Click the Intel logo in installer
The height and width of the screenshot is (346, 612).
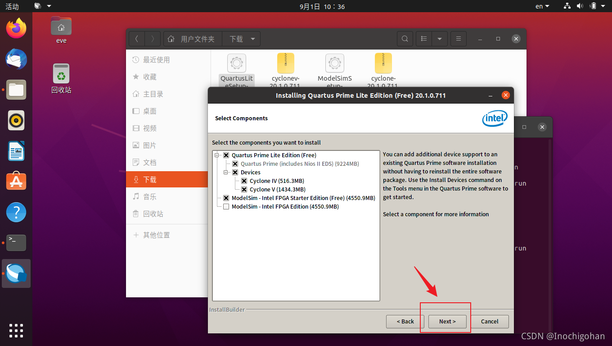tap(495, 118)
